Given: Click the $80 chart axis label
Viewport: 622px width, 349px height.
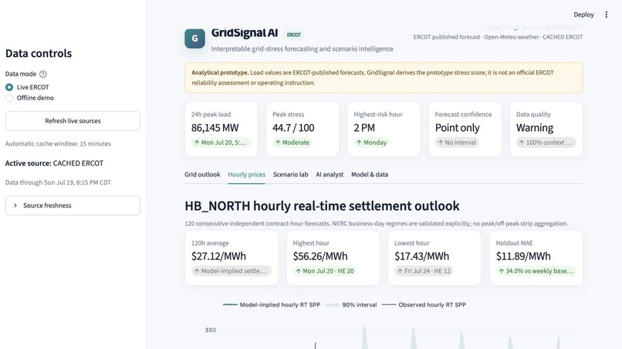Looking at the screenshot, I should pos(211,330).
